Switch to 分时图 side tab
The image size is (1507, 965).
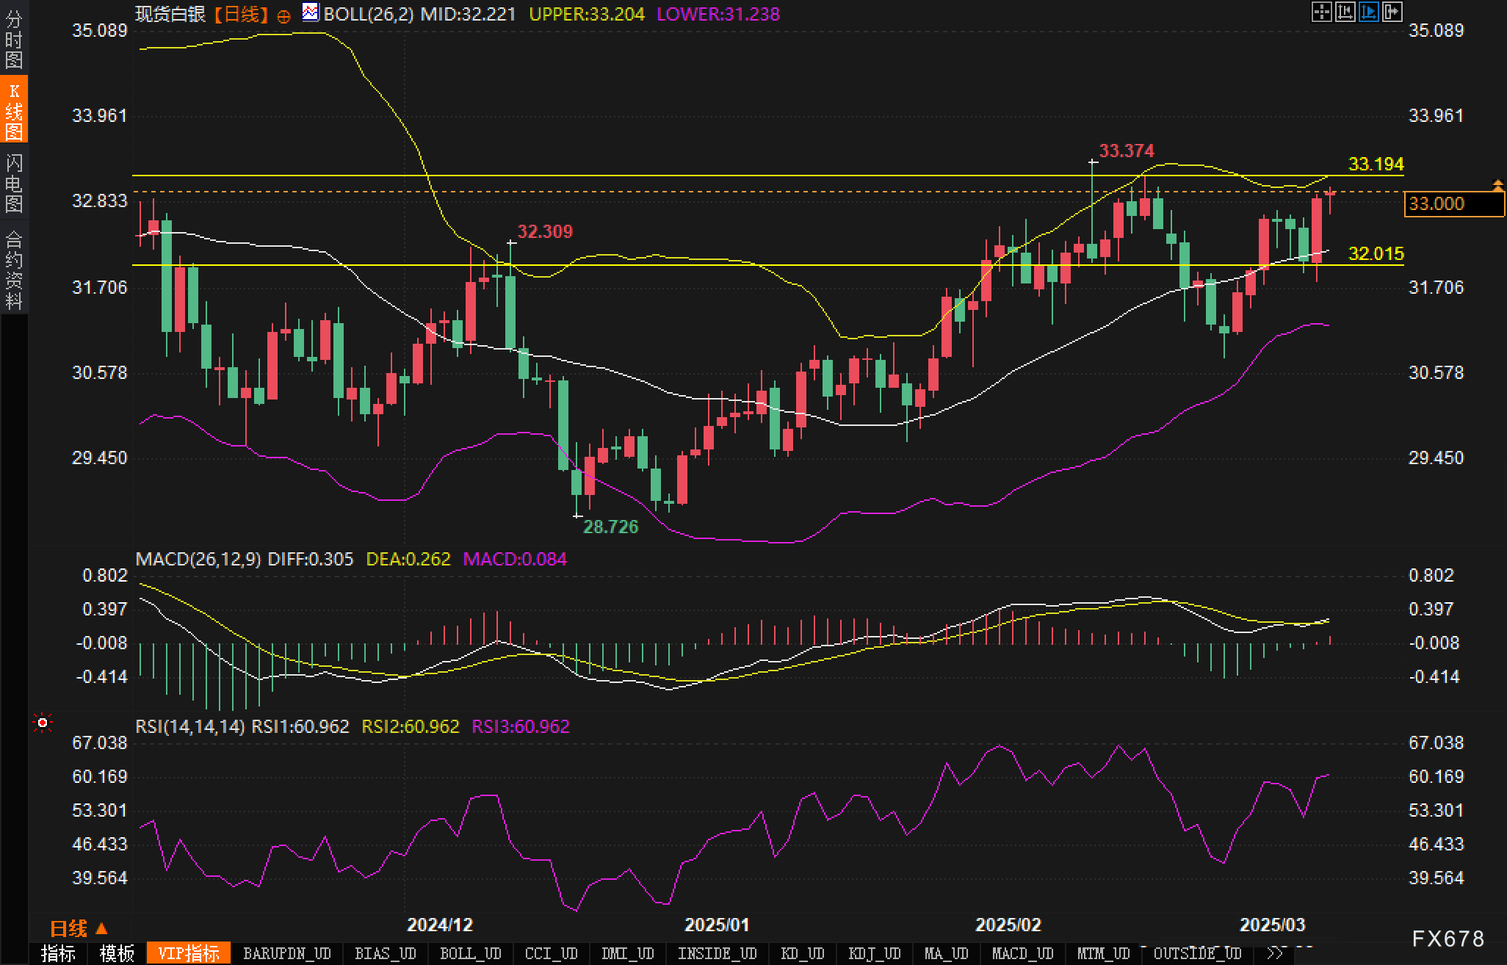click(x=14, y=40)
